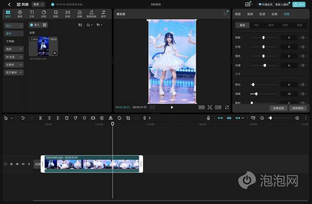
Task: Click the split clip tool in timeline toolbar
Action: tap(41, 118)
